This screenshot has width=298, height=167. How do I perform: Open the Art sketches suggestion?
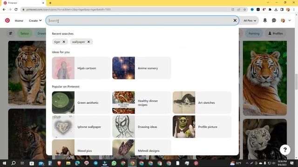202,103
